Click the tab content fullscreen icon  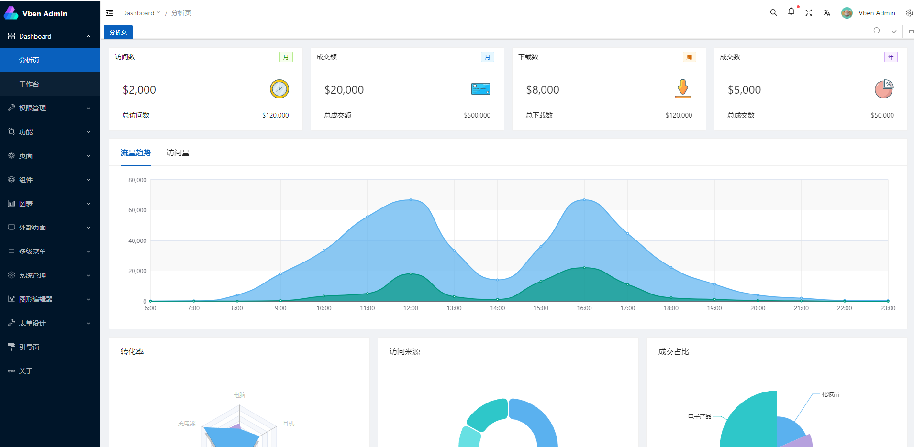coord(910,32)
